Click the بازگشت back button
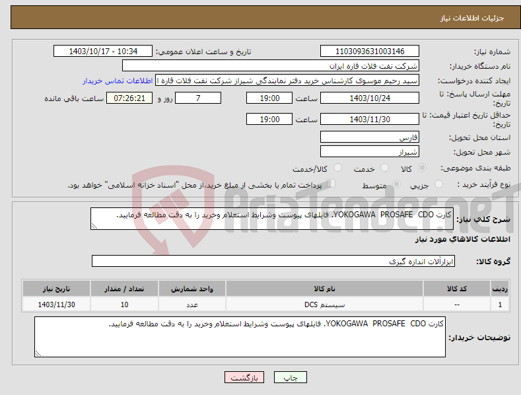This screenshot has width=521, height=395. click(x=244, y=377)
